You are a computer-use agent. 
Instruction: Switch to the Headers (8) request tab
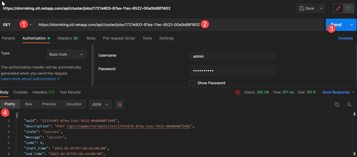click(x=68, y=38)
